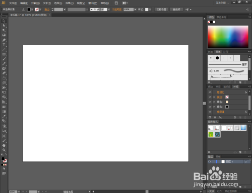Click the orange Opacity link label
Viewport: 252px width, 193px height.
[x=117, y=10]
